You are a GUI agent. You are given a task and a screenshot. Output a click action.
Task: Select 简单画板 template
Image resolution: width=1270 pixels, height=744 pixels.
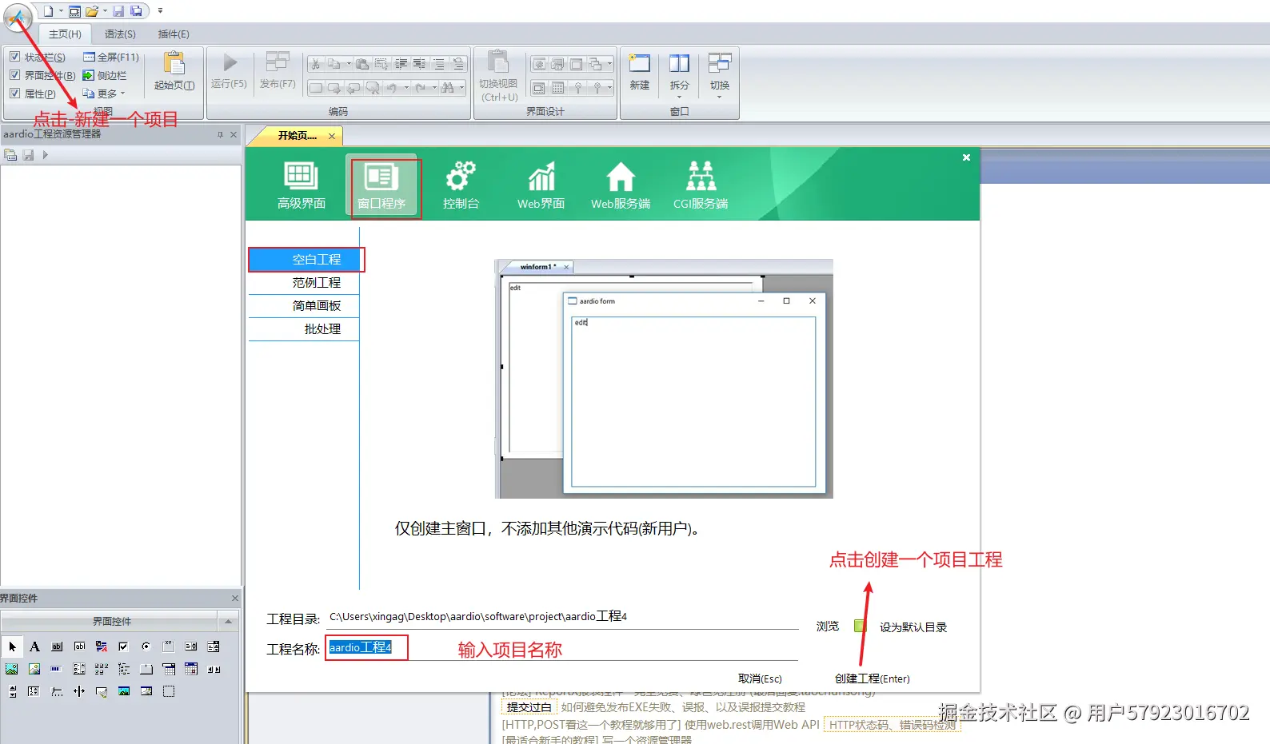pyautogui.click(x=304, y=306)
